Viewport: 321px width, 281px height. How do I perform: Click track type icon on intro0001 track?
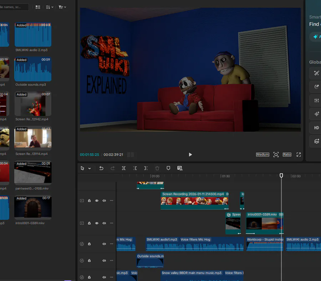82,223
